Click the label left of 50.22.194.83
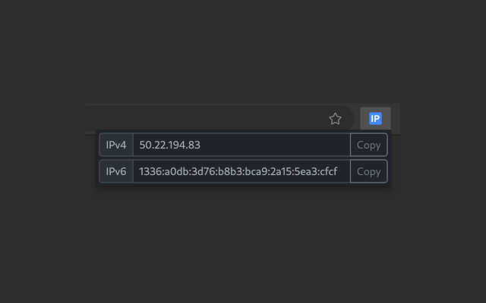The image size is (486, 303). coord(116,145)
